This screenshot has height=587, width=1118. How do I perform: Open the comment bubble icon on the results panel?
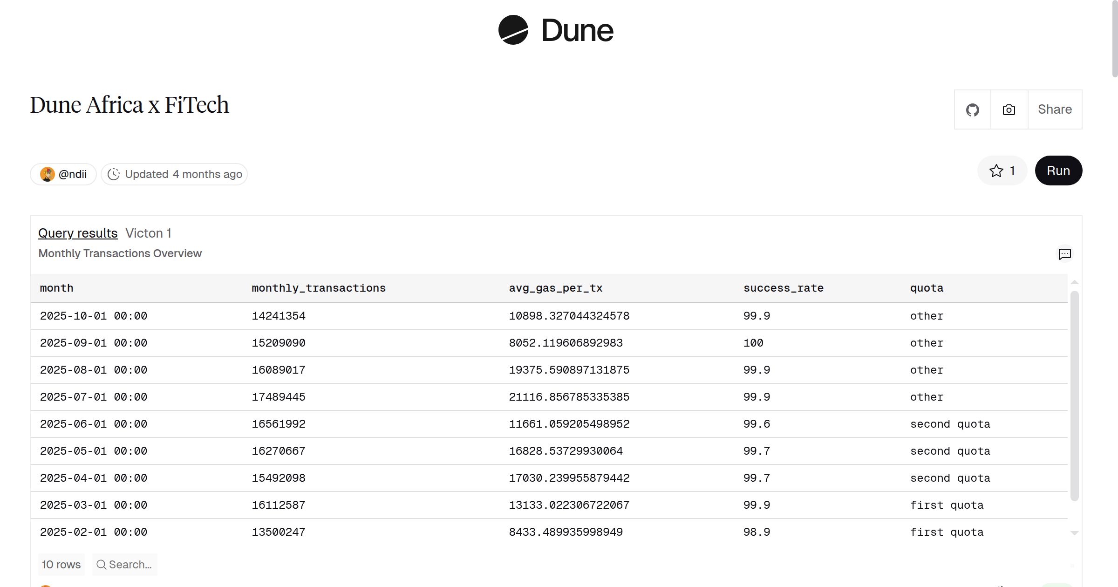coord(1065,254)
